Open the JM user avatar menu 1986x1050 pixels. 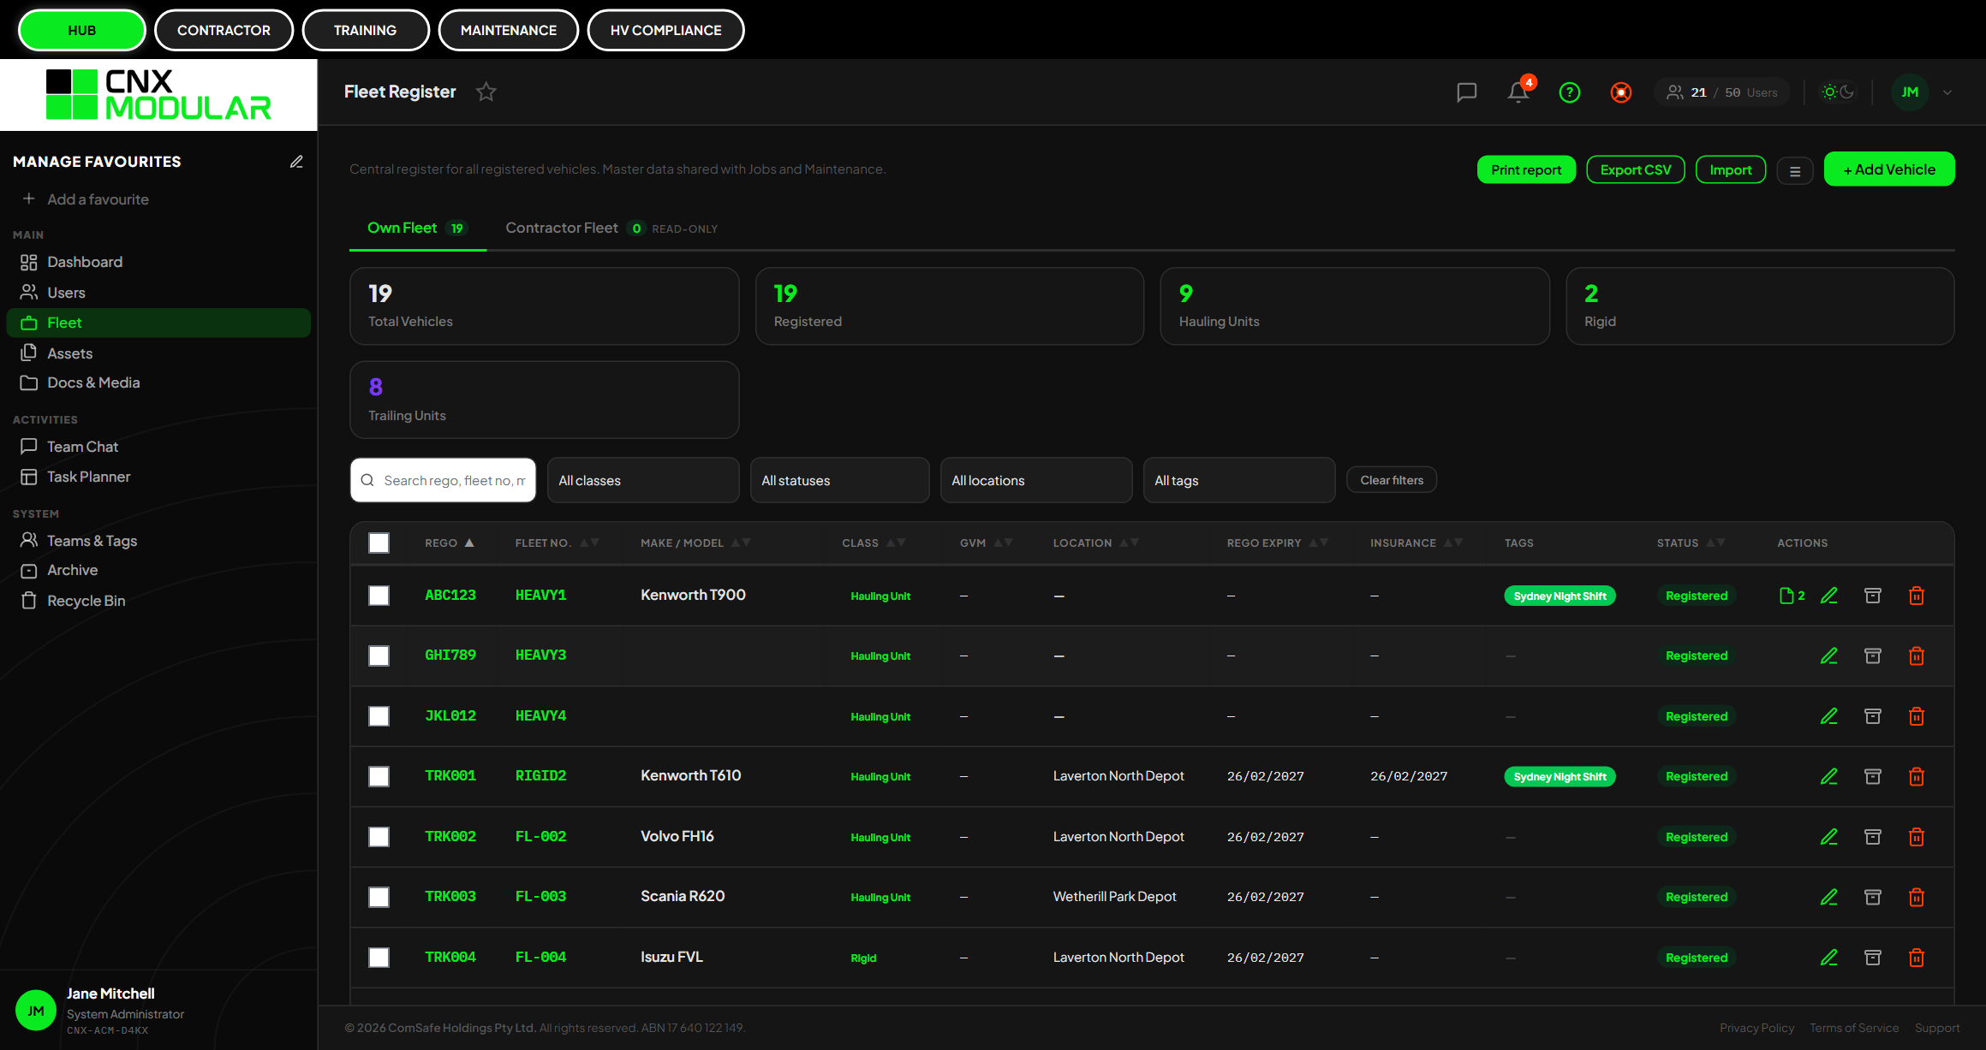pos(1910,92)
